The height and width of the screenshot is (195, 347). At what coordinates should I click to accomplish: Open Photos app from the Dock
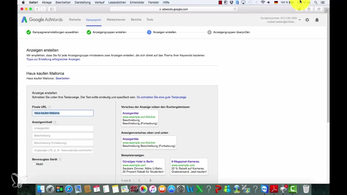143,189
